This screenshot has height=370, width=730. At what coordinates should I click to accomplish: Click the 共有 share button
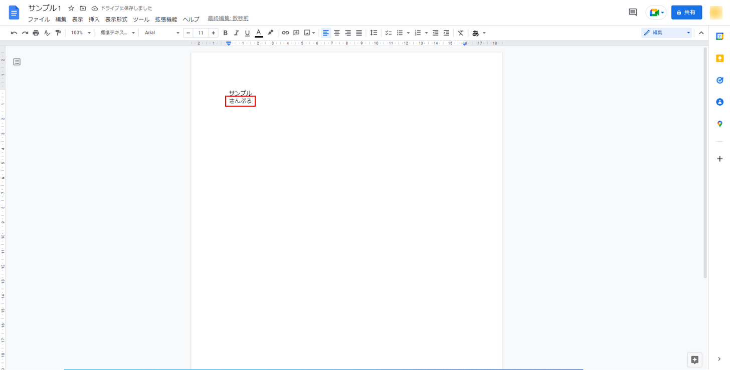[686, 13]
